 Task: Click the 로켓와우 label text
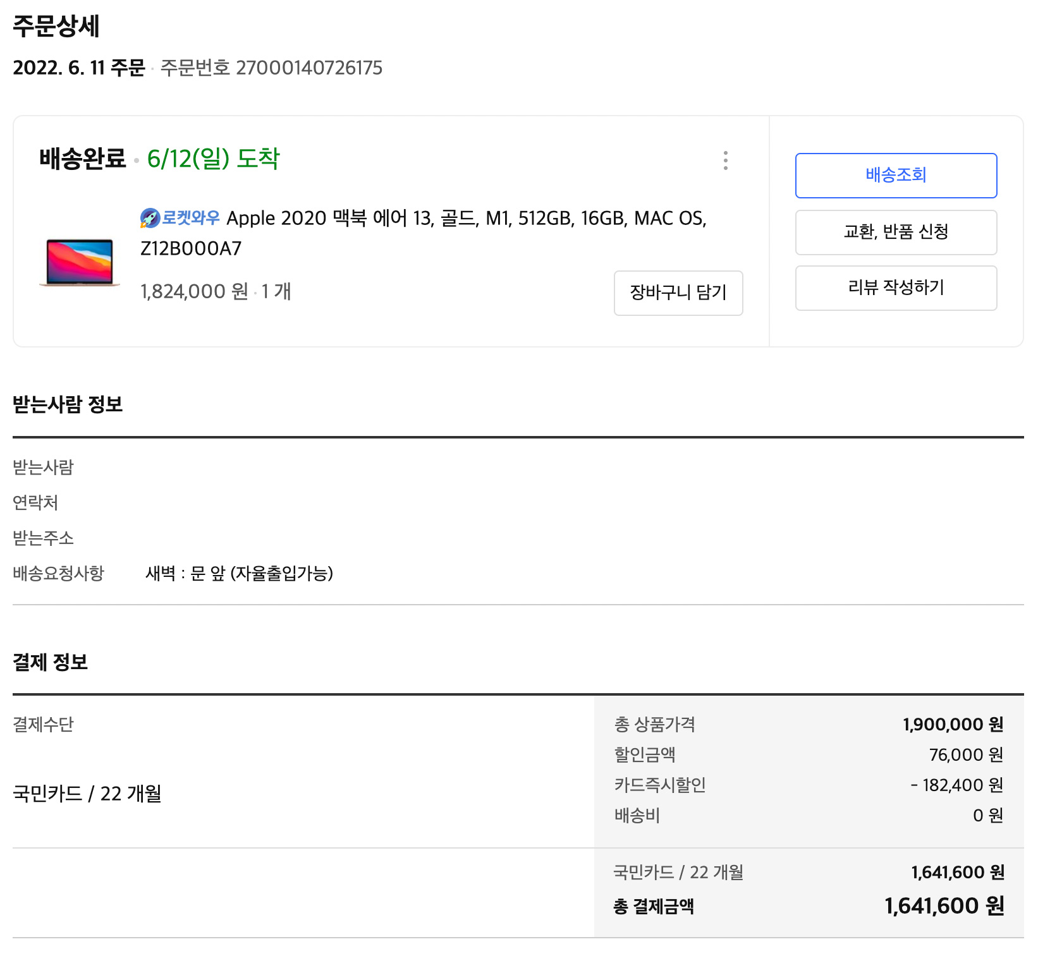191,218
